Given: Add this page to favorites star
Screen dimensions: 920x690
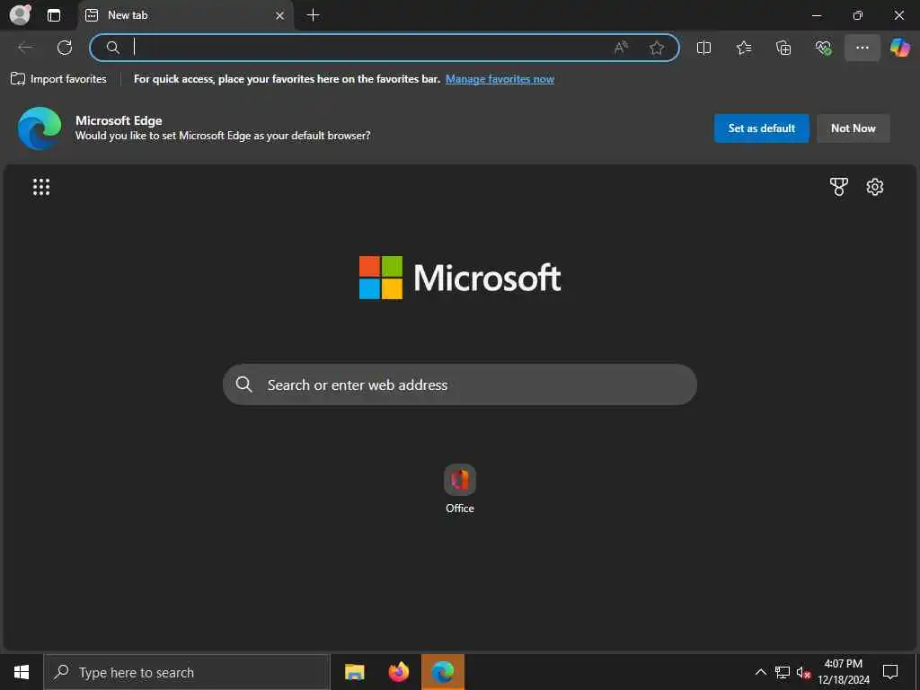Looking at the screenshot, I should (657, 48).
